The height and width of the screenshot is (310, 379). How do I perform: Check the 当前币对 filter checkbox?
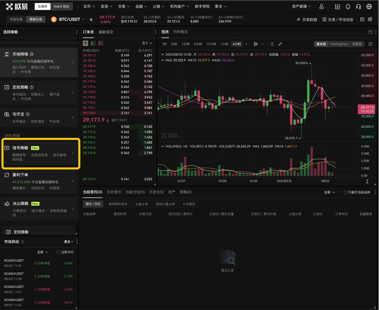click(x=58, y=252)
